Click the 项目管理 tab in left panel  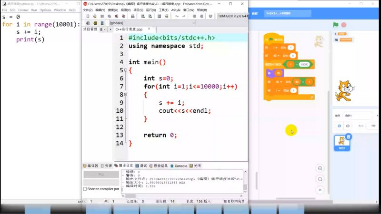click(x=90, y=29)
